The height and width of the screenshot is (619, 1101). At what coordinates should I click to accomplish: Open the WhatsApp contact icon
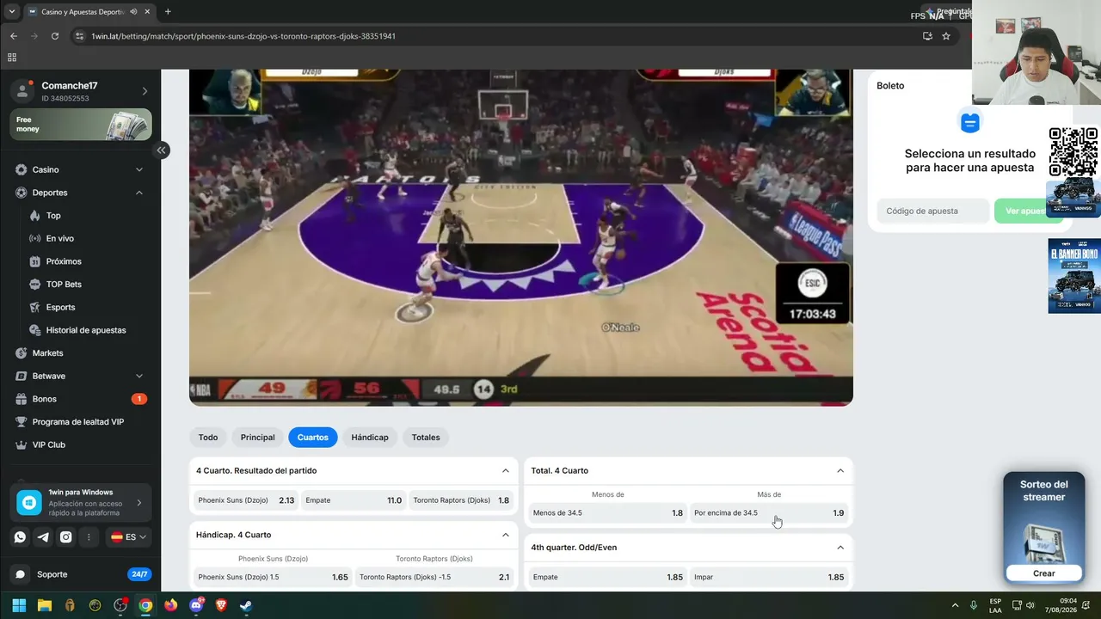tap(20, 537)
